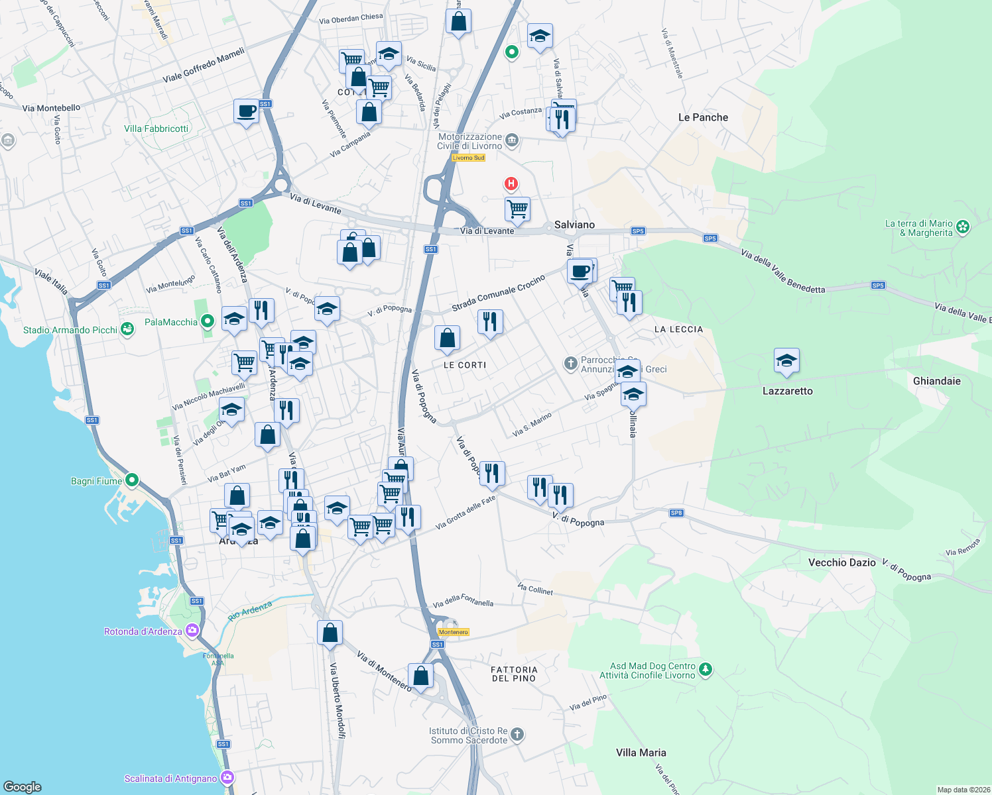Click the hospital H marker near Motorizzazione Civile
The image size is (992, 795).
pyautogui.click(x=511, y=184)
